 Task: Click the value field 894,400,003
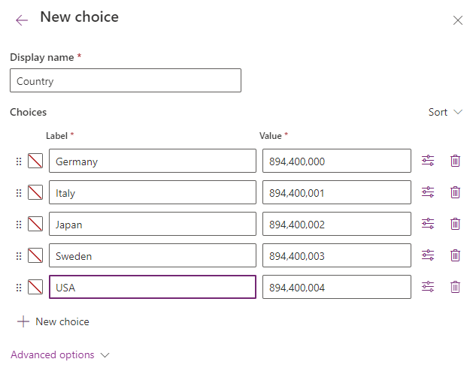point(336,255)
